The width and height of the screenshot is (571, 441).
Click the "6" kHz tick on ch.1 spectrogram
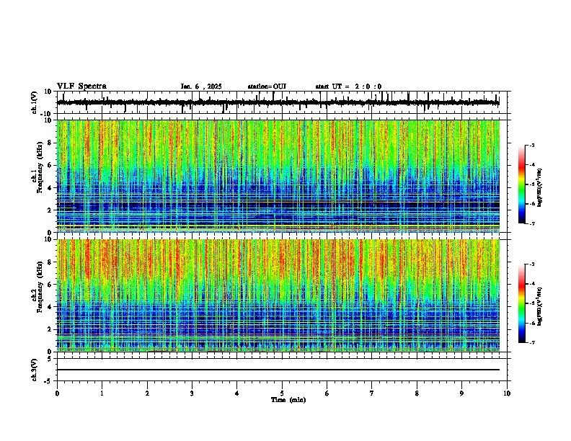pyautogui.click(x=50, y=166)
